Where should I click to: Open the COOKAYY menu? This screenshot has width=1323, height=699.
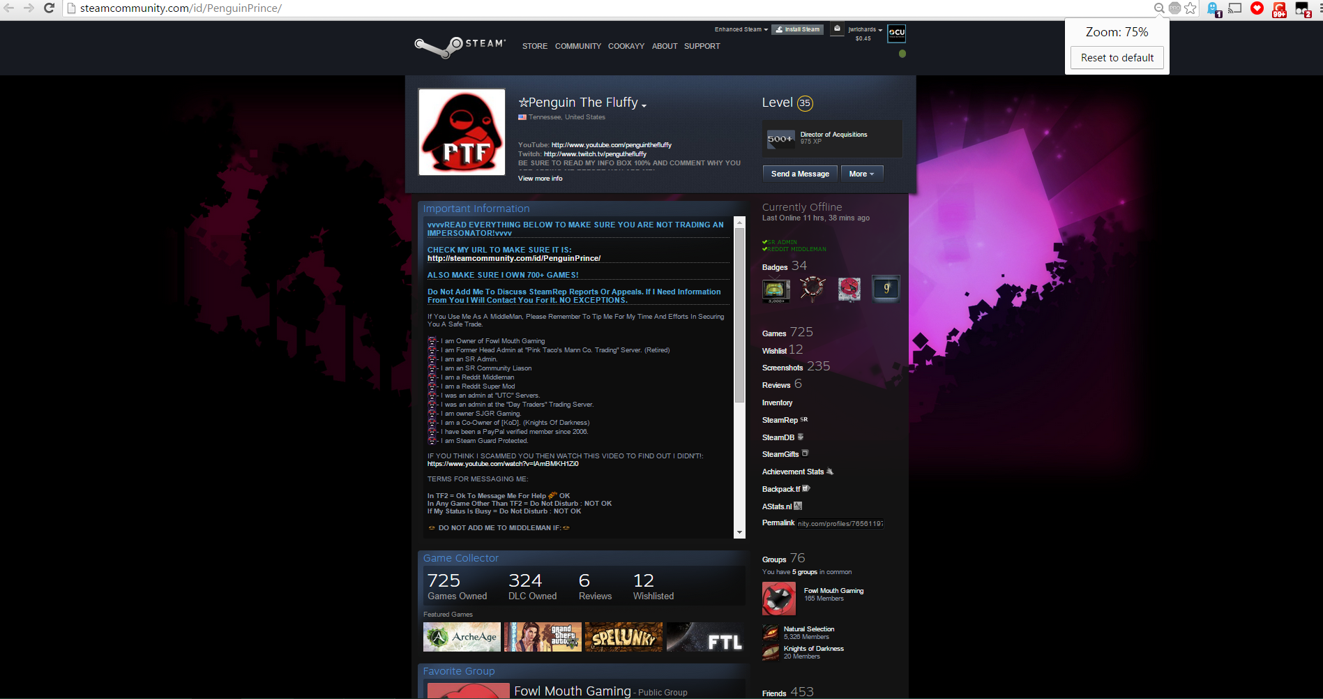[626, 46]
